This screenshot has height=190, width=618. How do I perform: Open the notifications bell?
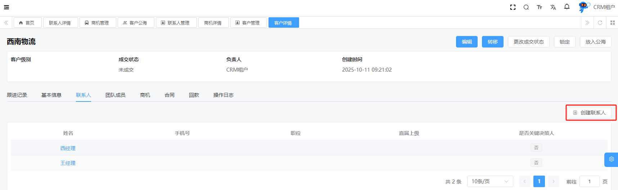567,7
